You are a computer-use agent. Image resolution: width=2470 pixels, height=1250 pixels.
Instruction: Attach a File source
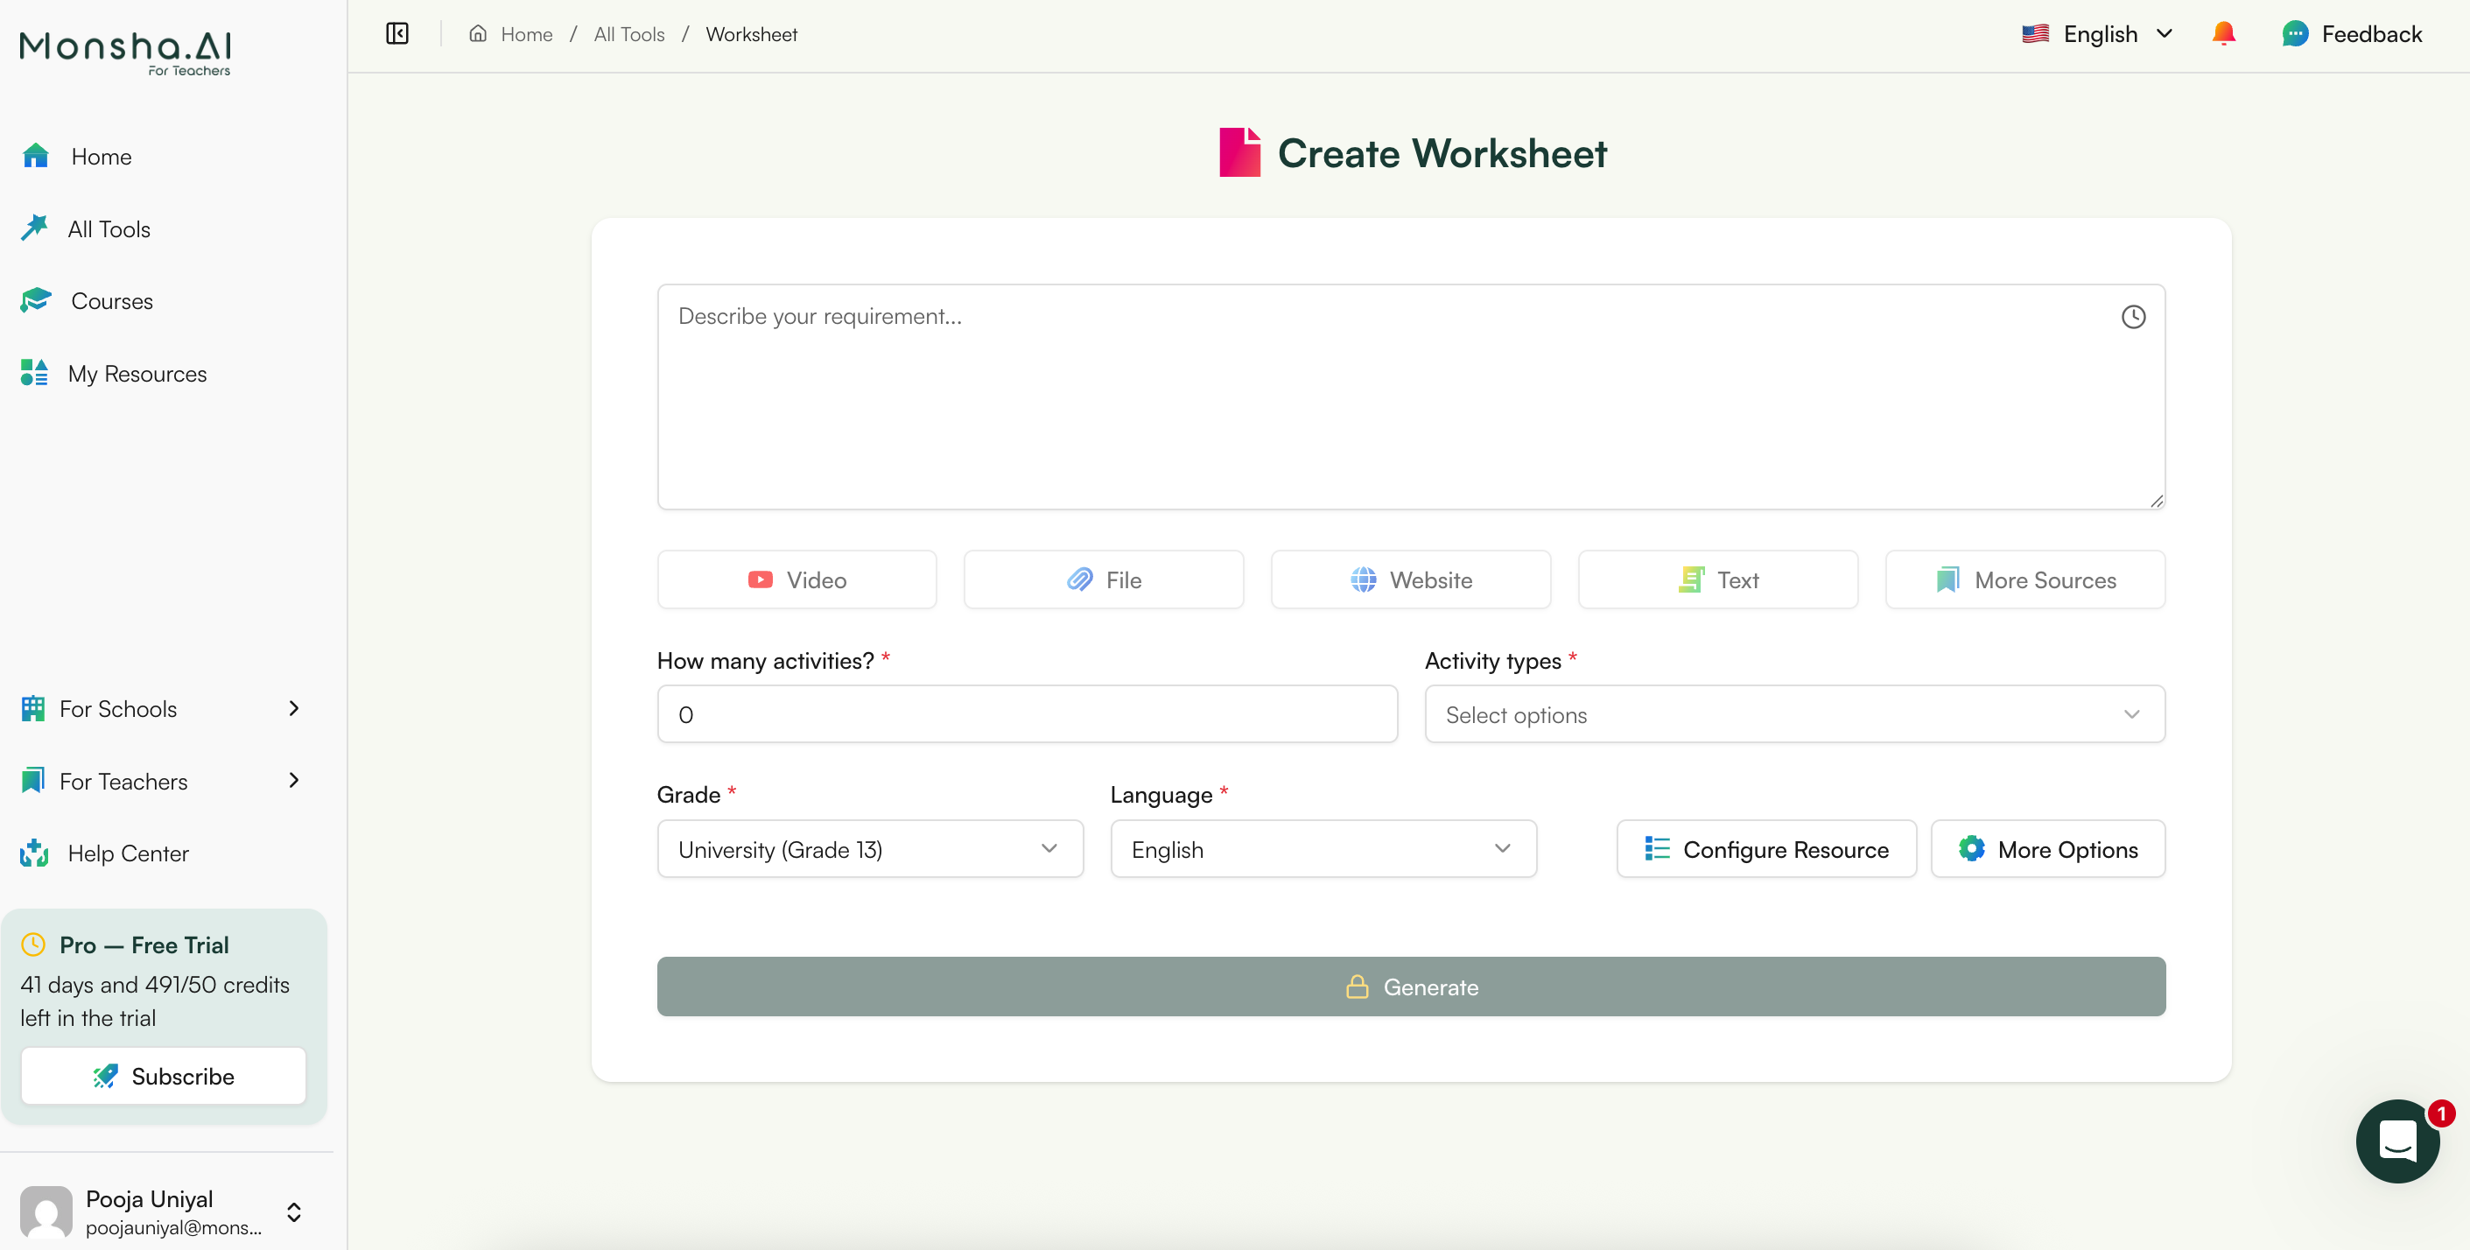point(1104,579)
